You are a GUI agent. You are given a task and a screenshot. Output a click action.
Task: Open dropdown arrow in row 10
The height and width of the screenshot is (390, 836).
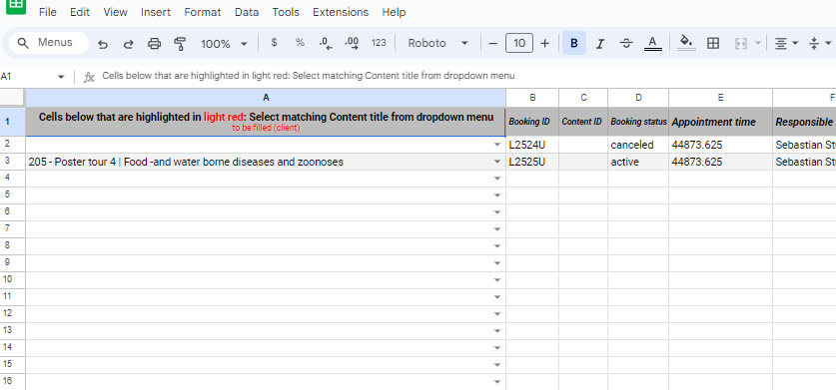tap(497, 280)
